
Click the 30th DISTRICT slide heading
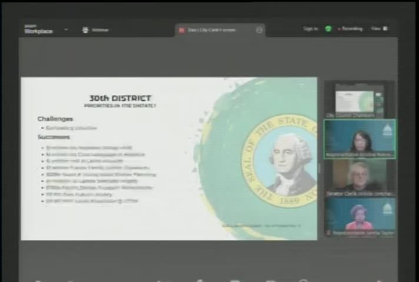(x=120, y=98)
